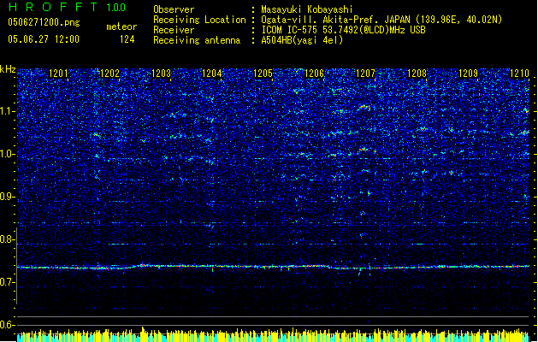Viewport: 538px width, 342px height.
Task: Click the yellow signal level bar graph
Action: (x=273, y=335)
